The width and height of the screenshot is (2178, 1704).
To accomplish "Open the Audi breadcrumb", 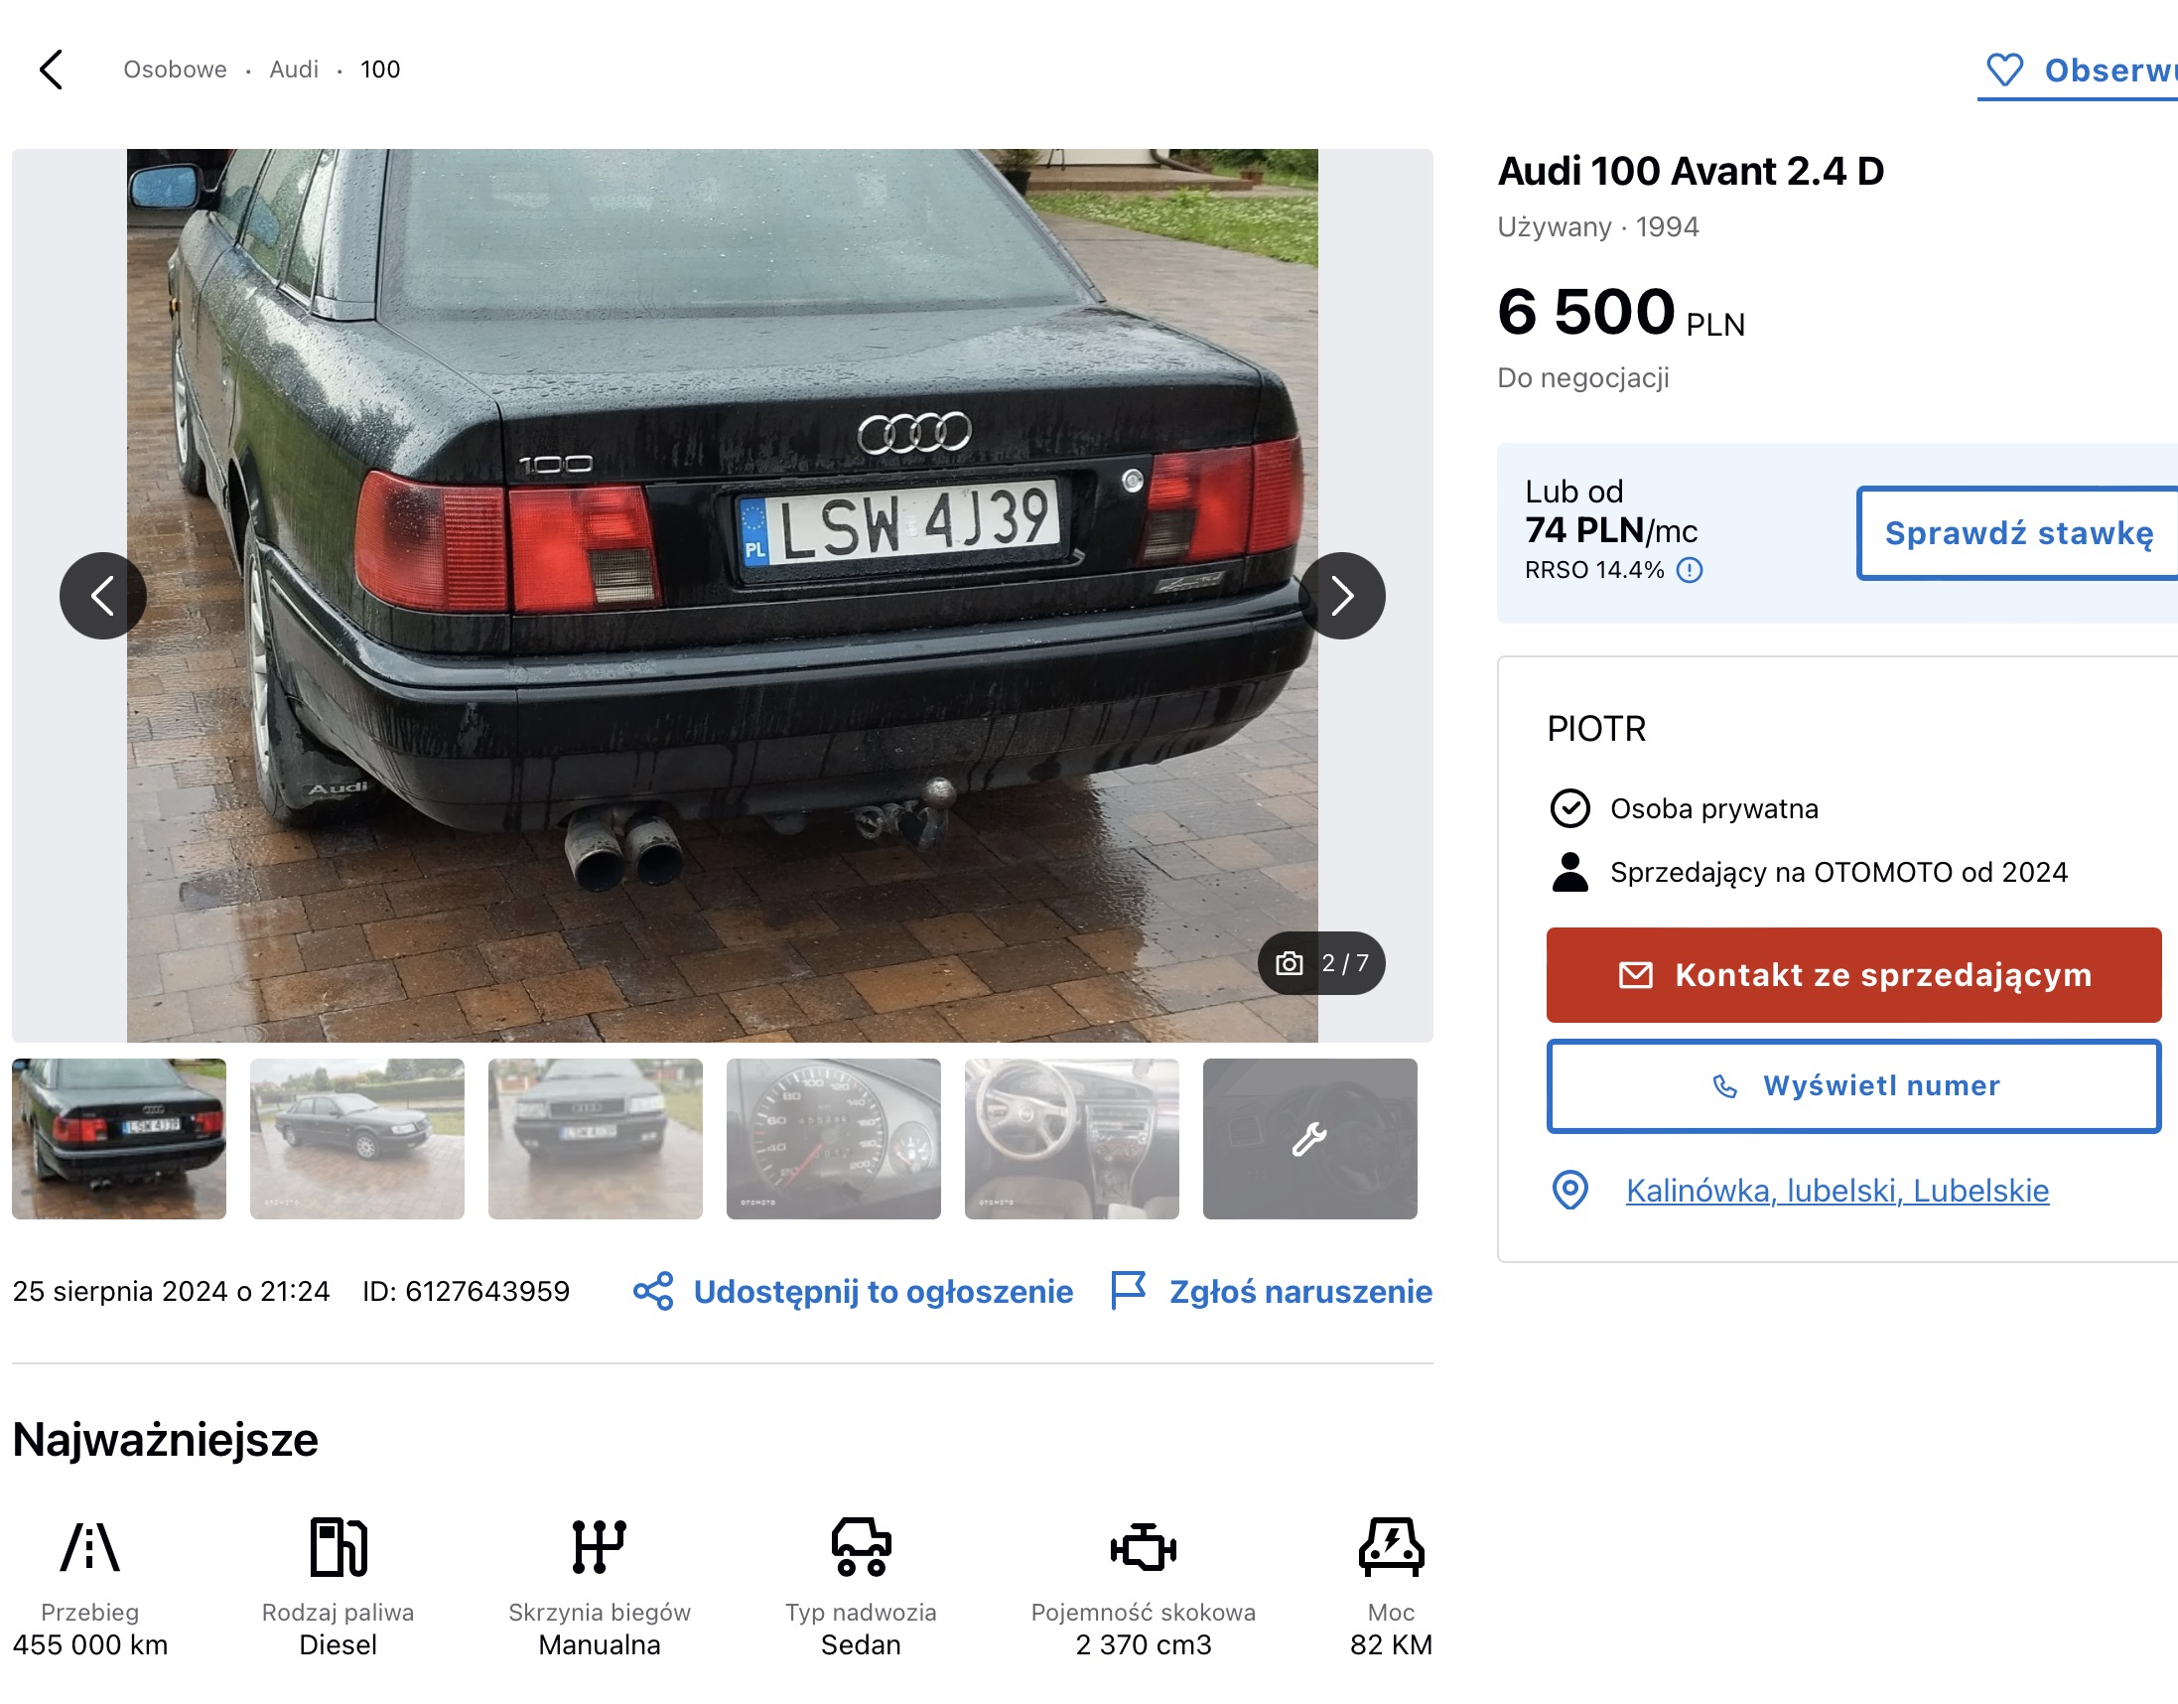I will tap(294, 69).
